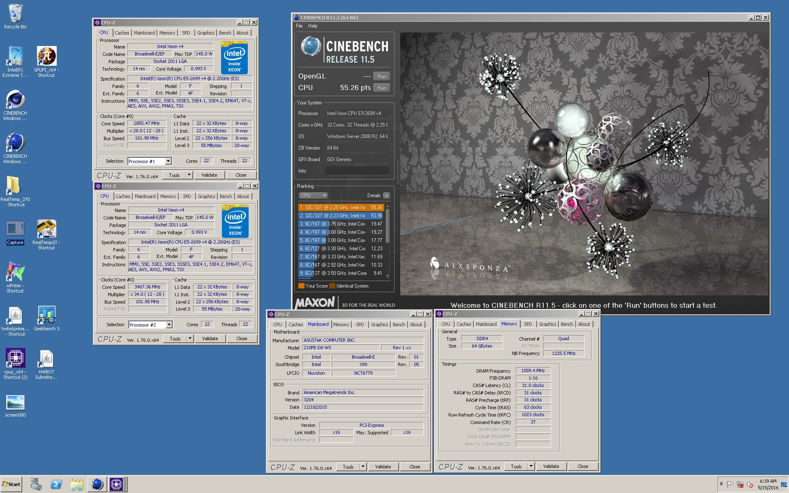Click the rendered CINEBENCH scene image
789x493 pixels.
[x=584, y=164]
